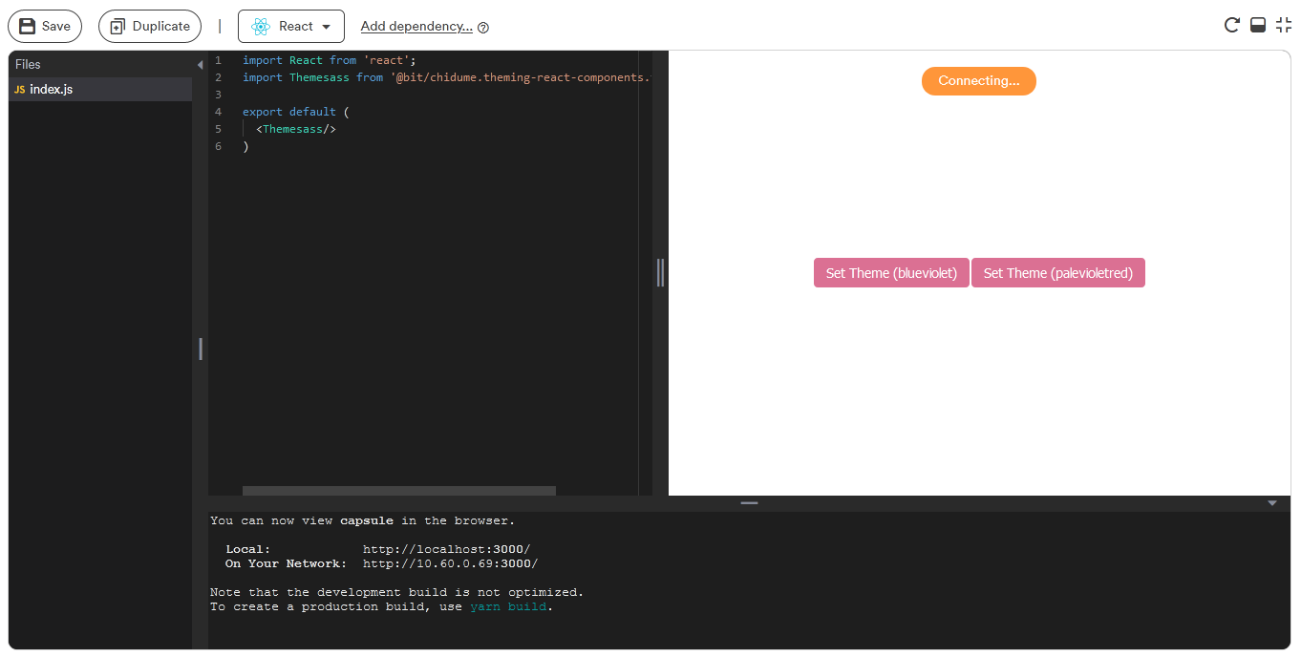Click the help icon beside Add dependency
Viewport: 1301px width, 657px height.
483,27
